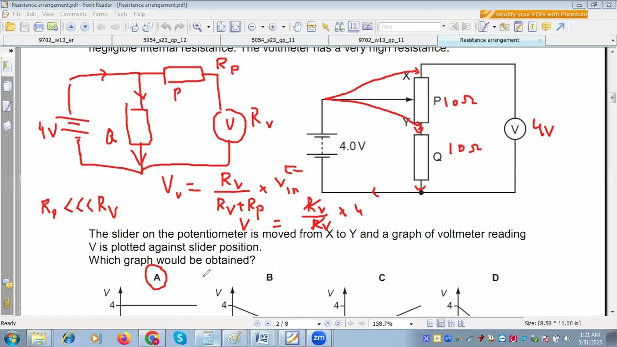Open the Tools menu

point(121,14)
